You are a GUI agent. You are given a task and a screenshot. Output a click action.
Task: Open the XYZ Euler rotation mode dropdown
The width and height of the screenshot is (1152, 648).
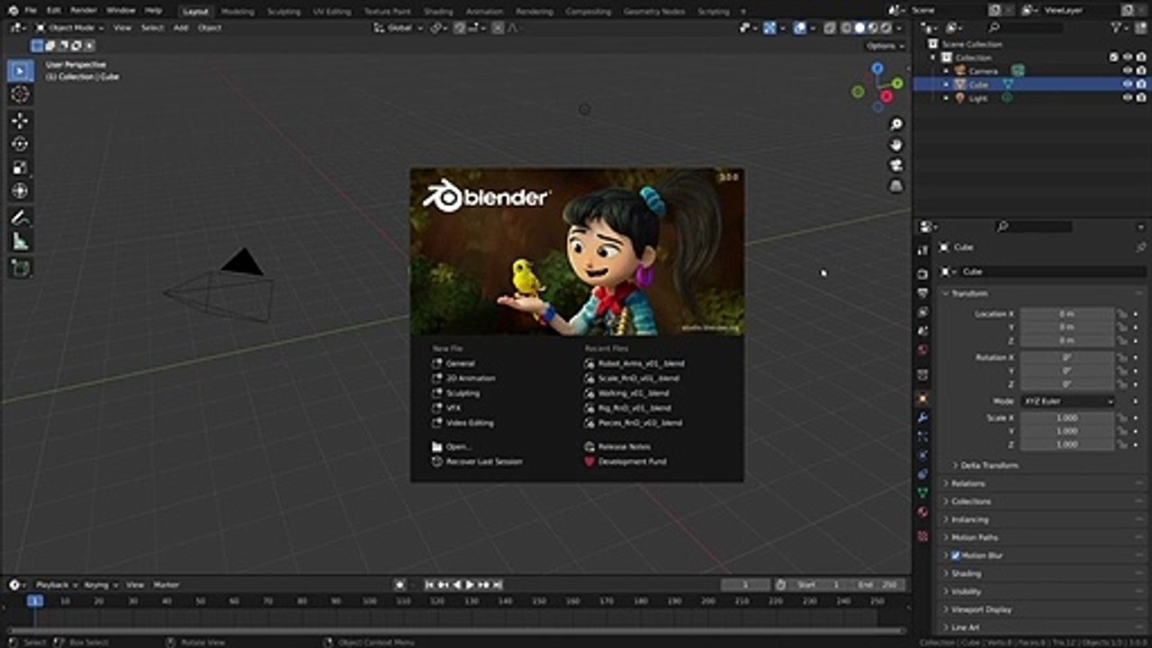pyautogui.click(x=1067, y=401)
